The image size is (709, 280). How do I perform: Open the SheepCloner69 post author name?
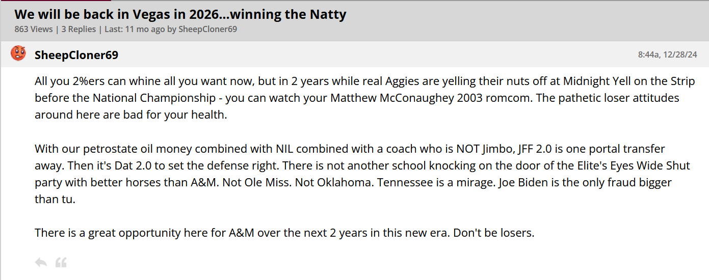click(76, 55)
